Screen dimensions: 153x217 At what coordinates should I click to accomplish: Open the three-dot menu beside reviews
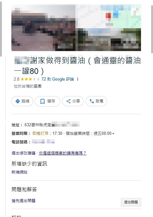[78, 79]
